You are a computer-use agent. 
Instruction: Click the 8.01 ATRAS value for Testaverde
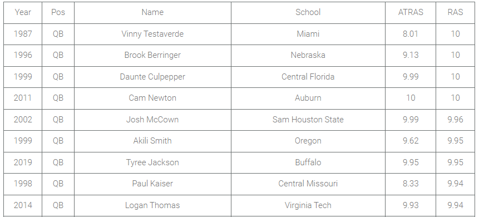tap(411, 34)
